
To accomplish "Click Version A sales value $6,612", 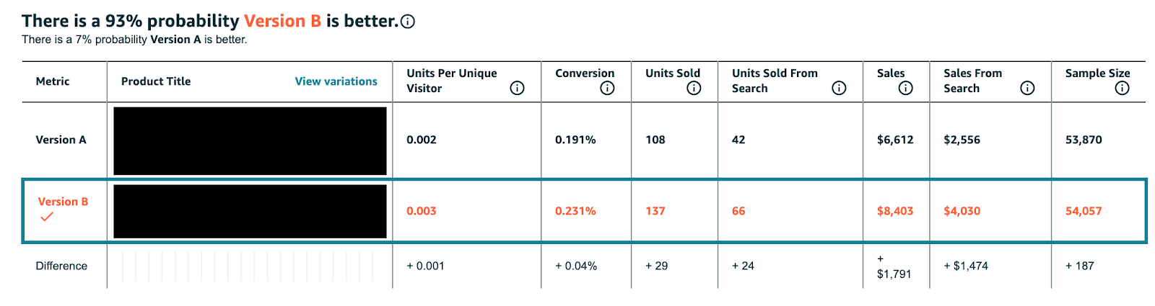I will click(895, 140).
